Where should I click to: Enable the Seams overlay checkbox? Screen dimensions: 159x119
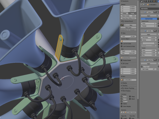pos(122,104)
